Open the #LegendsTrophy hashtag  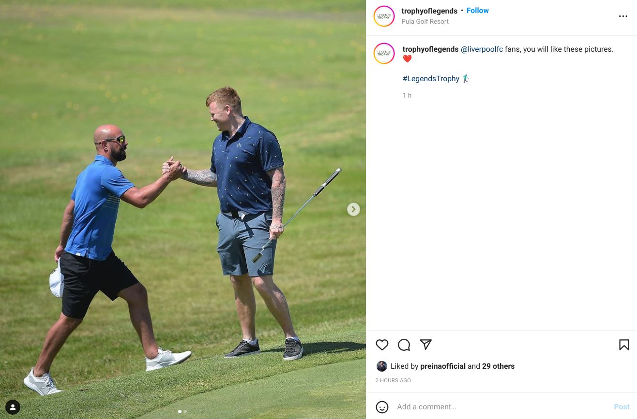tap(431, 78)
